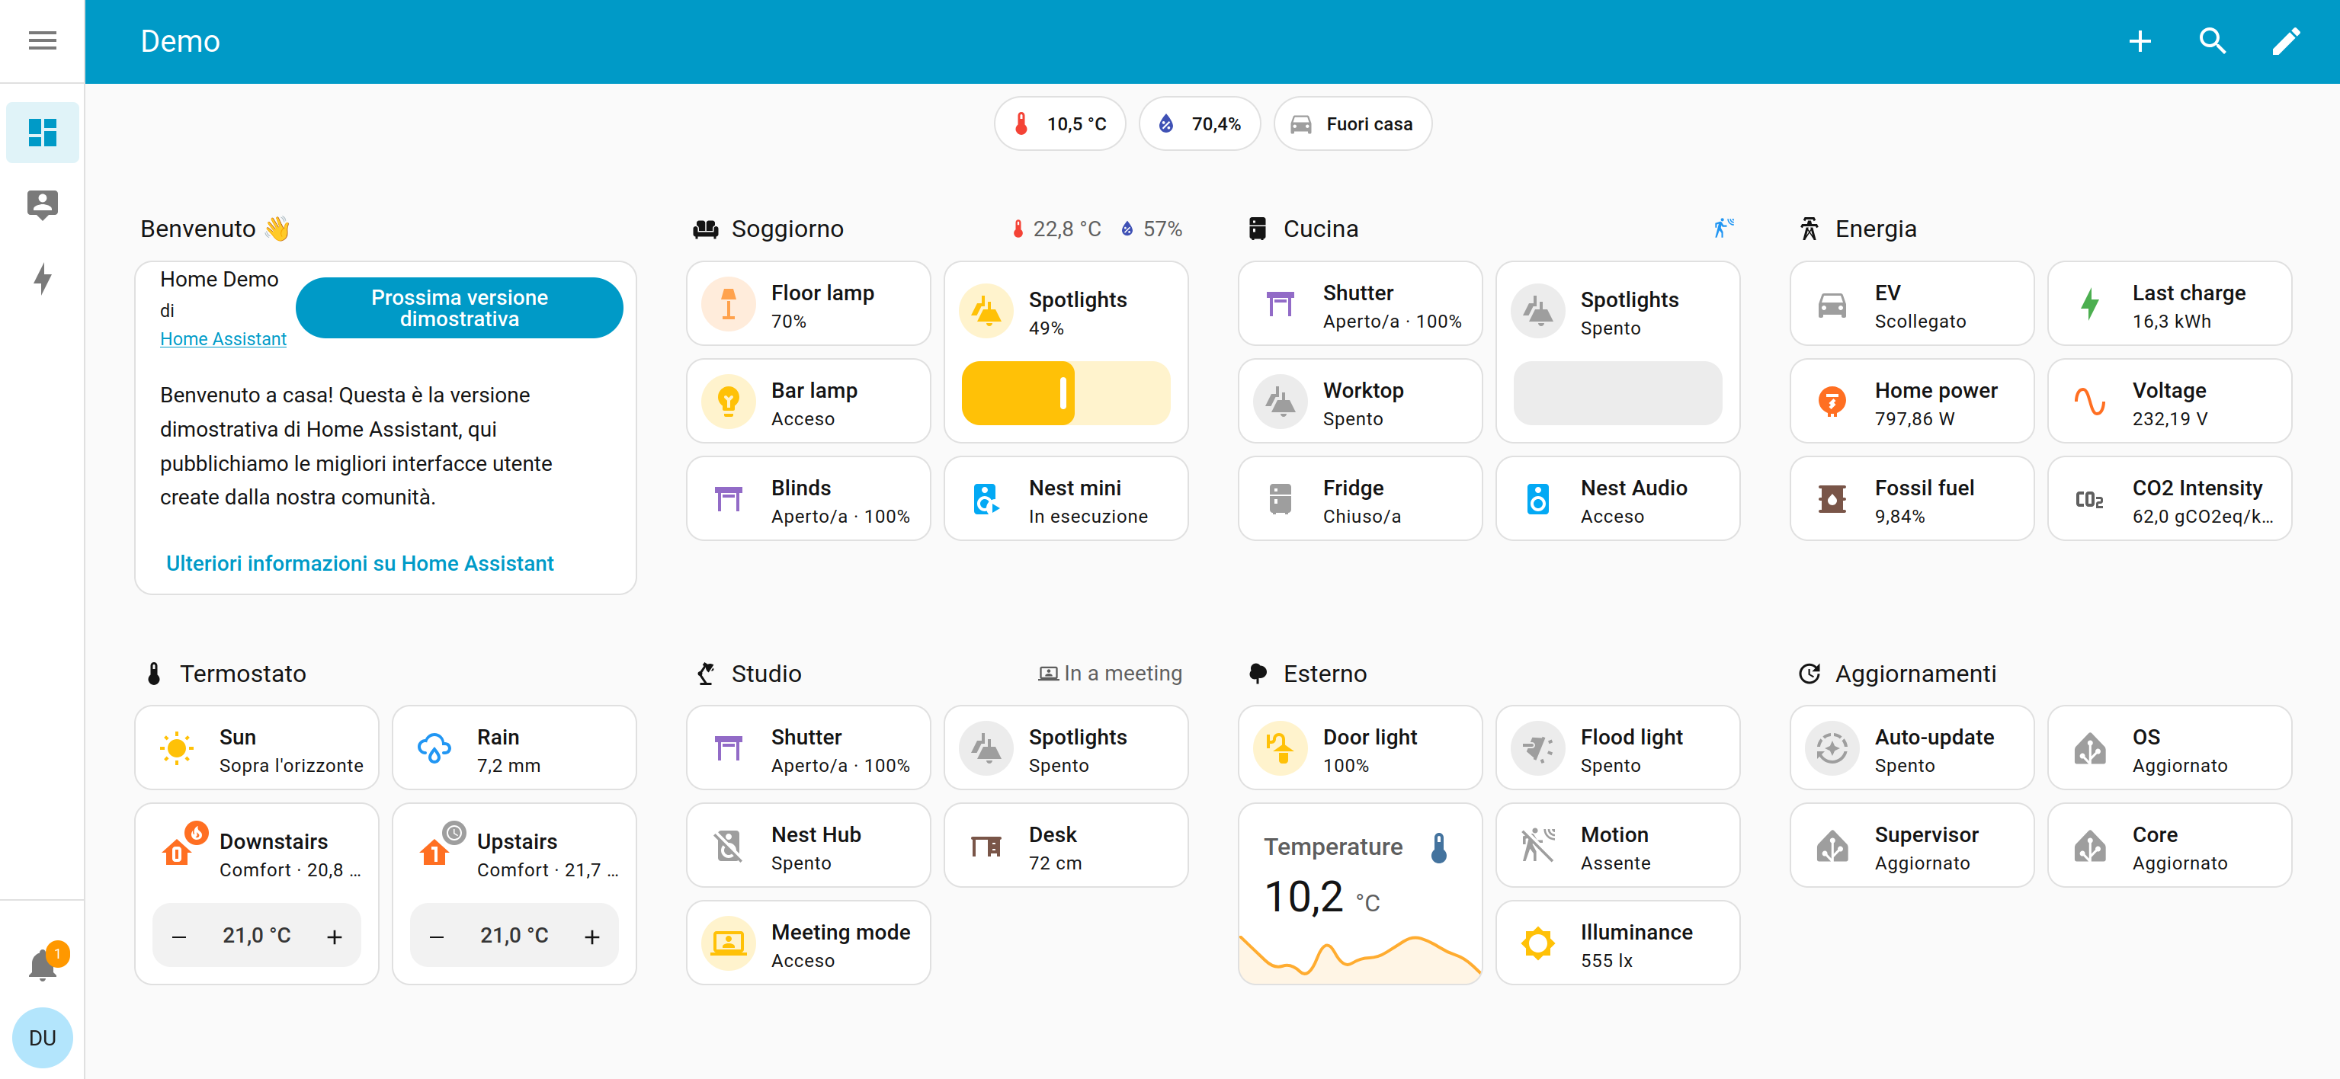
Task: Adjust the Soggiorno Spotlights brightness slider
Action: pyautogui.click(x=1065, y=393)
